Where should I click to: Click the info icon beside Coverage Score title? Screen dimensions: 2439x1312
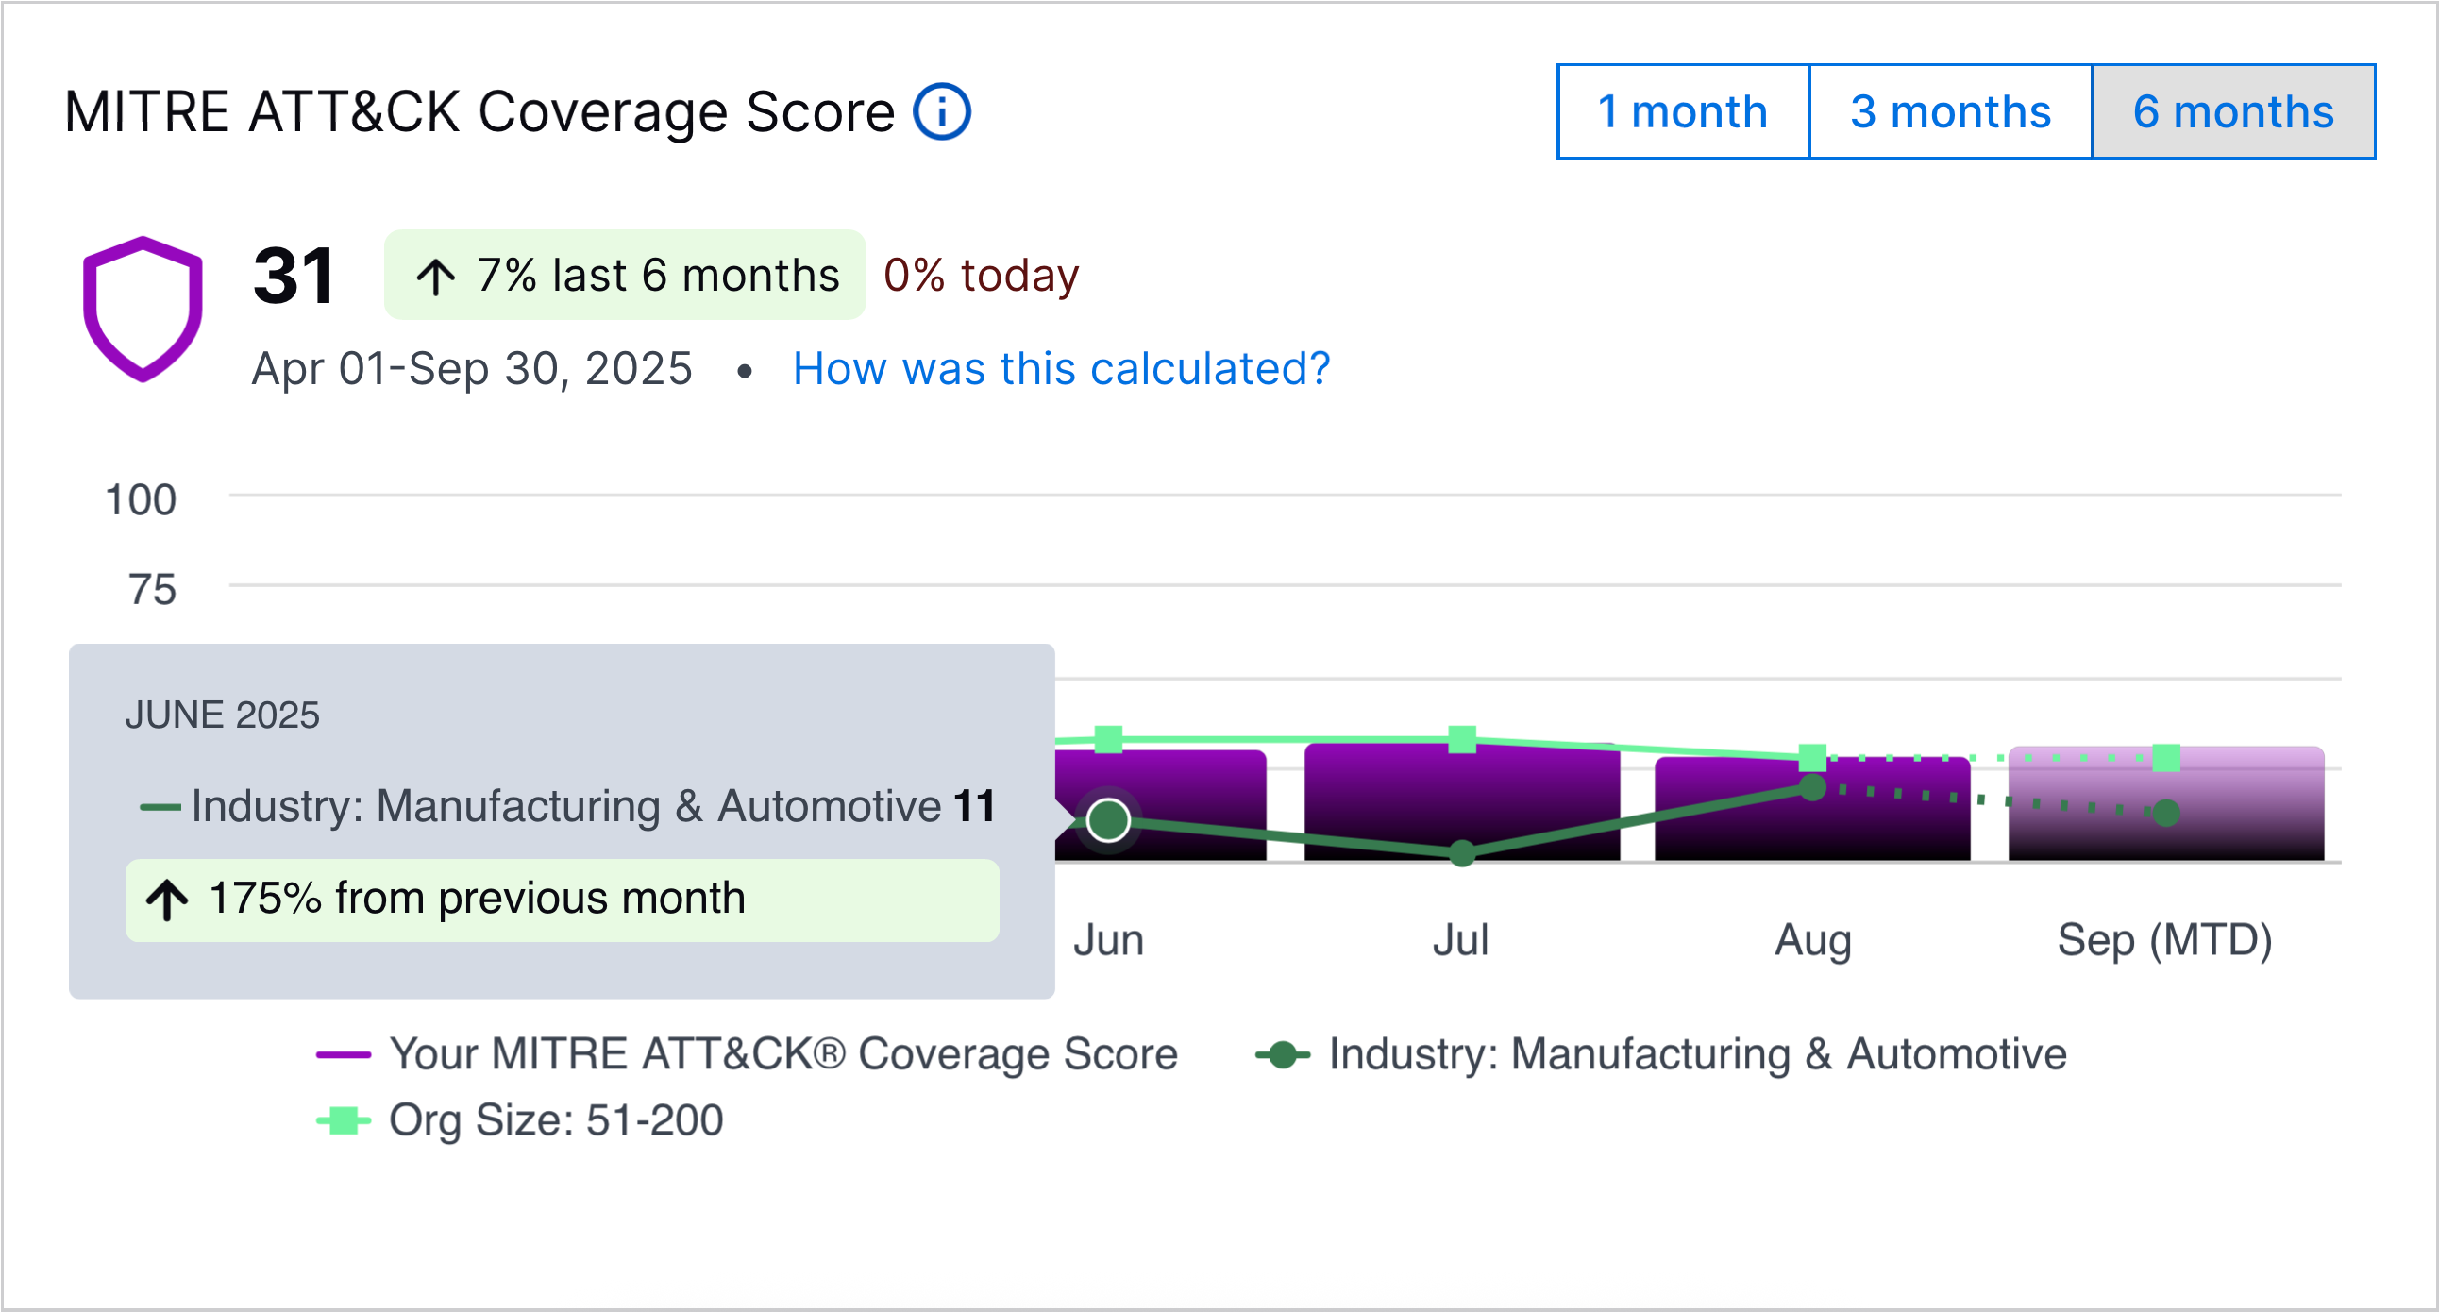tap(941, 111)
